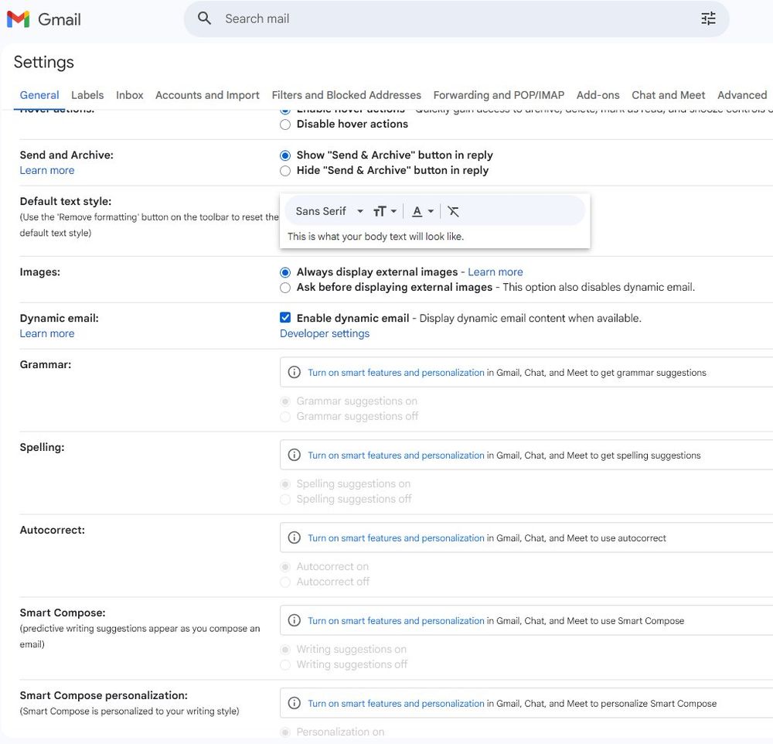Open the Developer settings link

click(x=325, y=333)
